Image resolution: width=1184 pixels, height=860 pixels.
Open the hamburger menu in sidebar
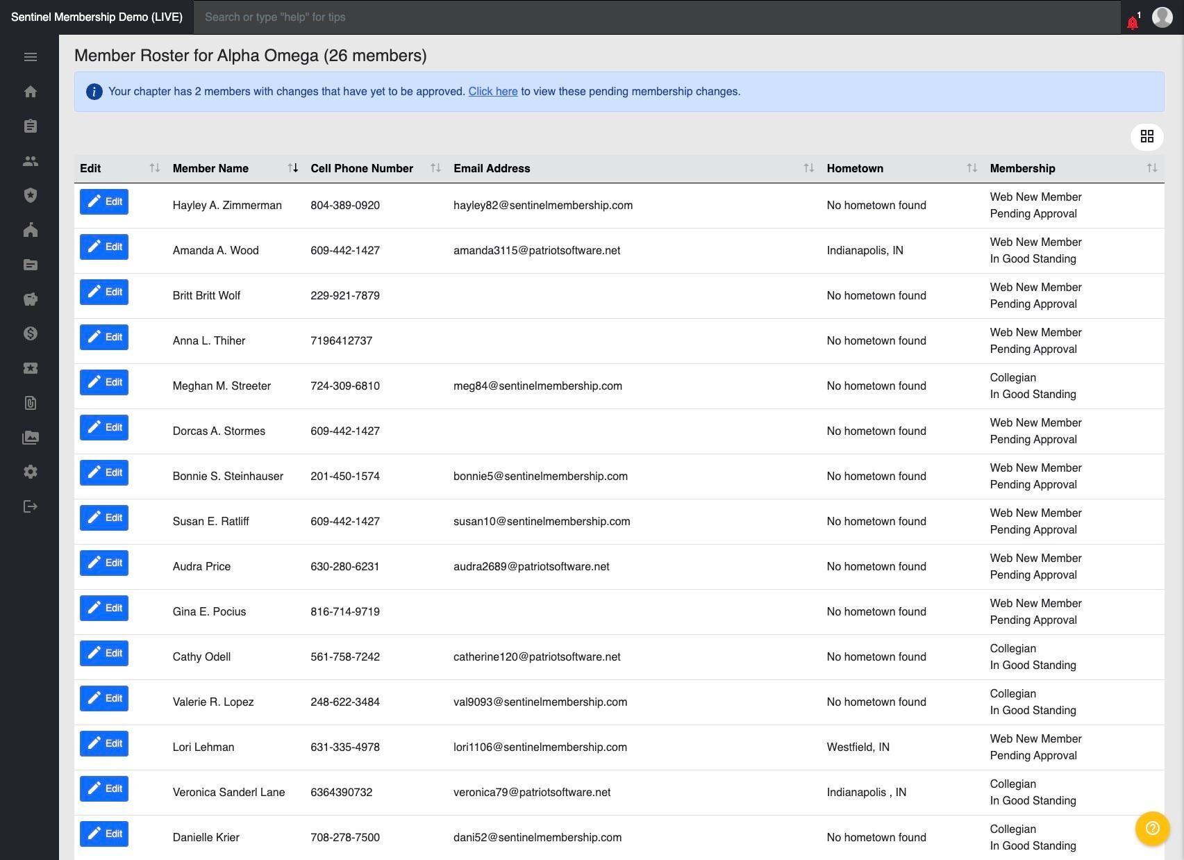tap(30, 57)
